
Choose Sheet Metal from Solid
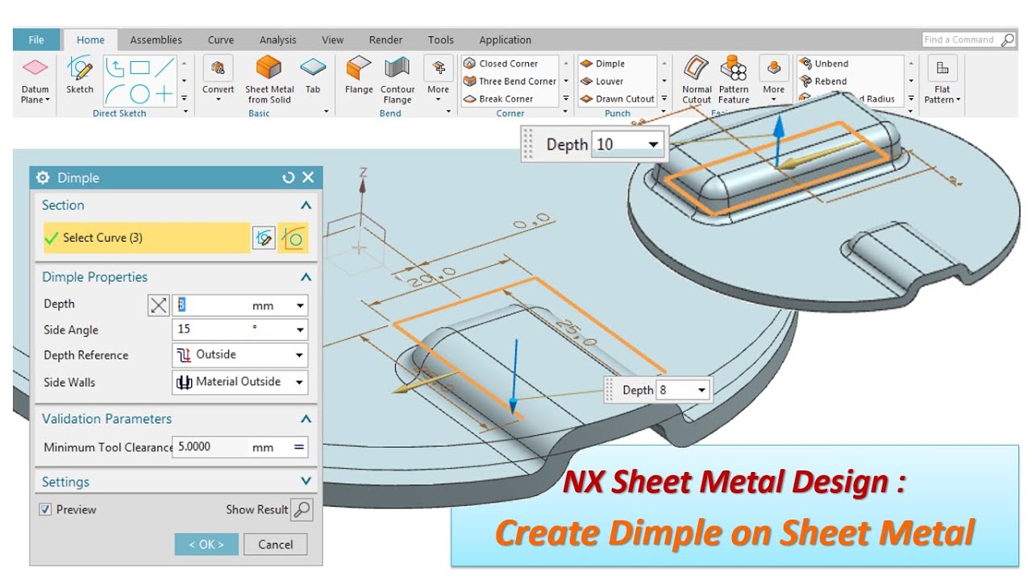tap(269, 81)
